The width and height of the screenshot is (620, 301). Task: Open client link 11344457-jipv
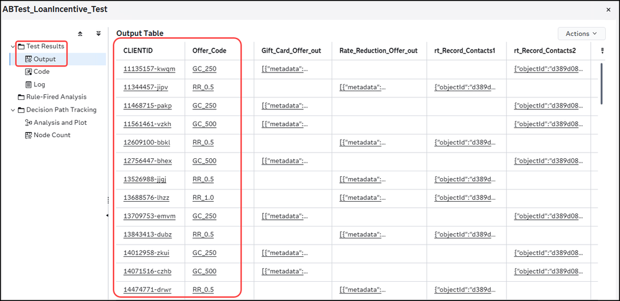point(145,88)
